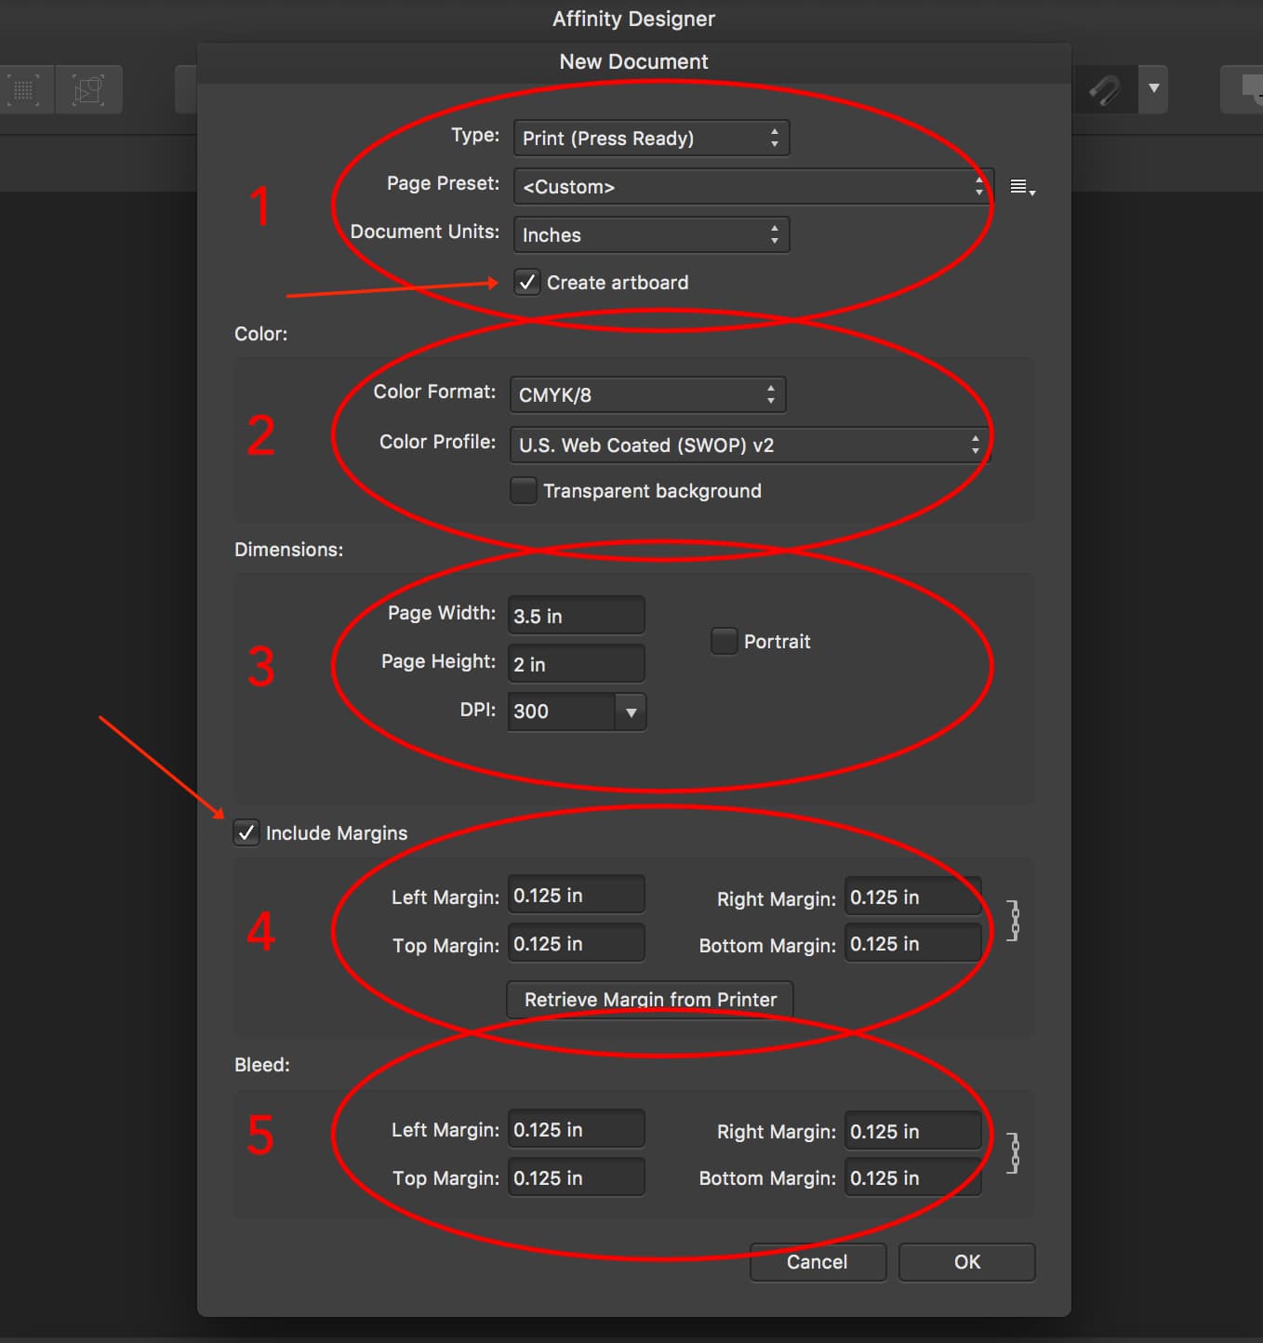Click the Page Width field
Screen dimensions: 1263x1343
(x=577, y=616)
